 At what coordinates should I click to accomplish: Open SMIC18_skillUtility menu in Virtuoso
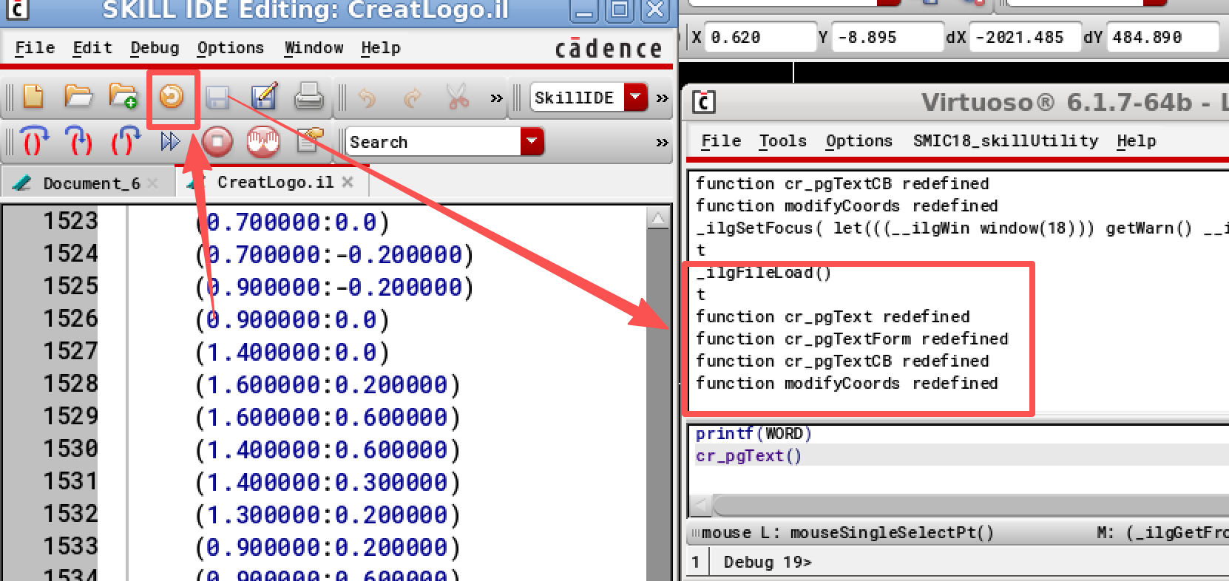(1006, 141)
